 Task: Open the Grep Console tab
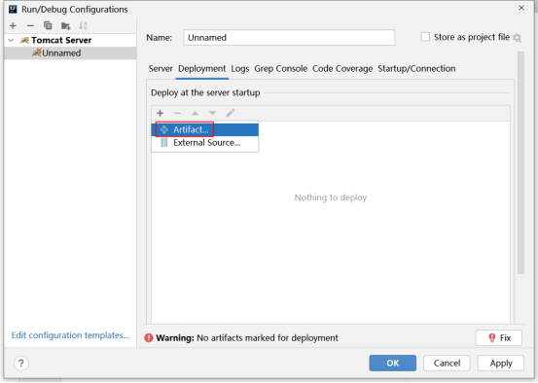(x=280, y=69)
